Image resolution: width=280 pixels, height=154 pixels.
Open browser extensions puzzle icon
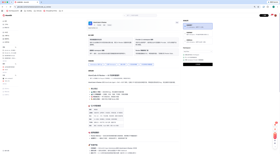(268, 7)
